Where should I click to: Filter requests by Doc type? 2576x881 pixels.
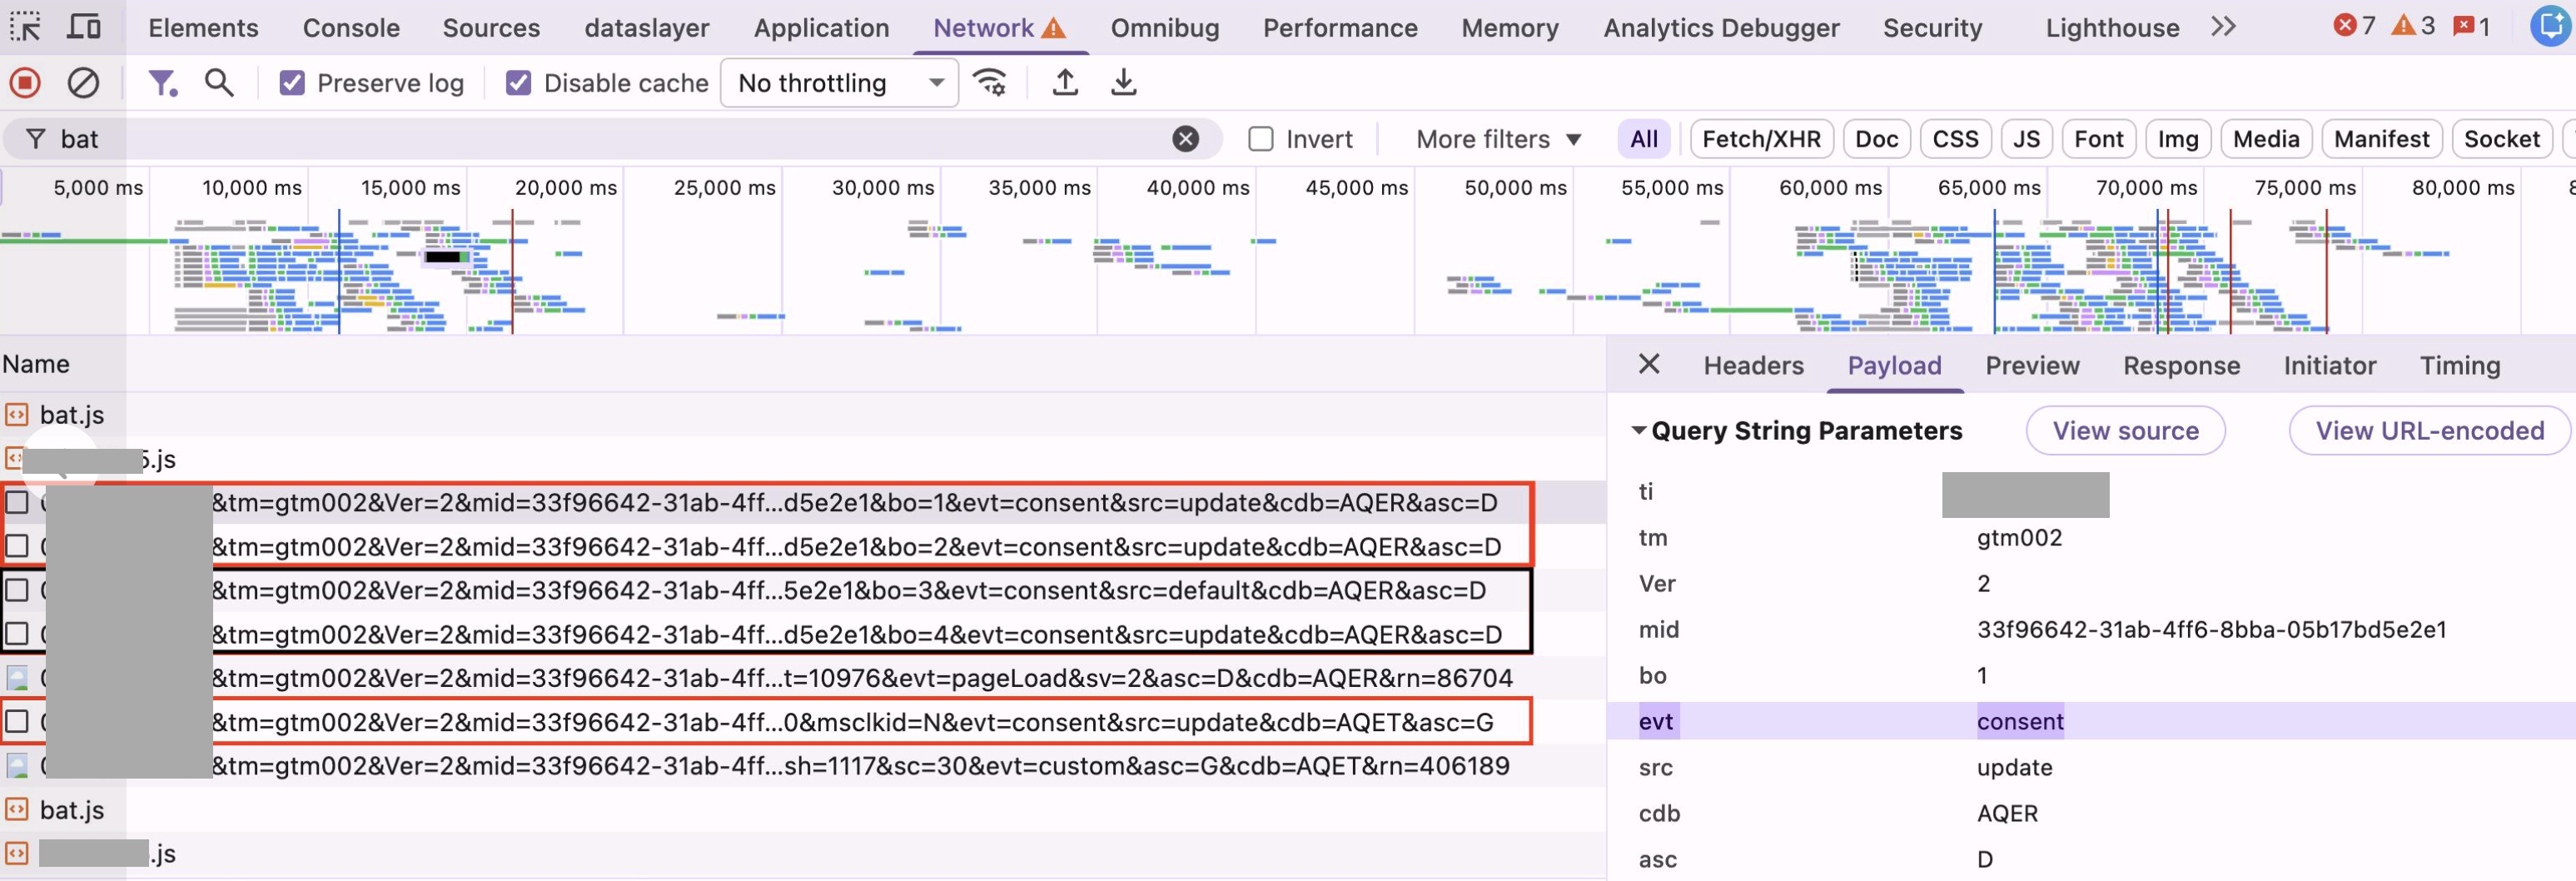(x=1876, y=139)
